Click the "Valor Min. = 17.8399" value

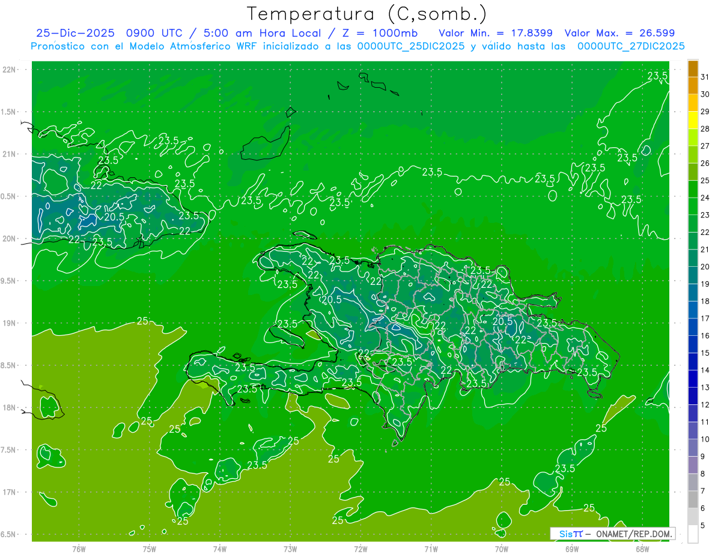(x=496, y=33)
